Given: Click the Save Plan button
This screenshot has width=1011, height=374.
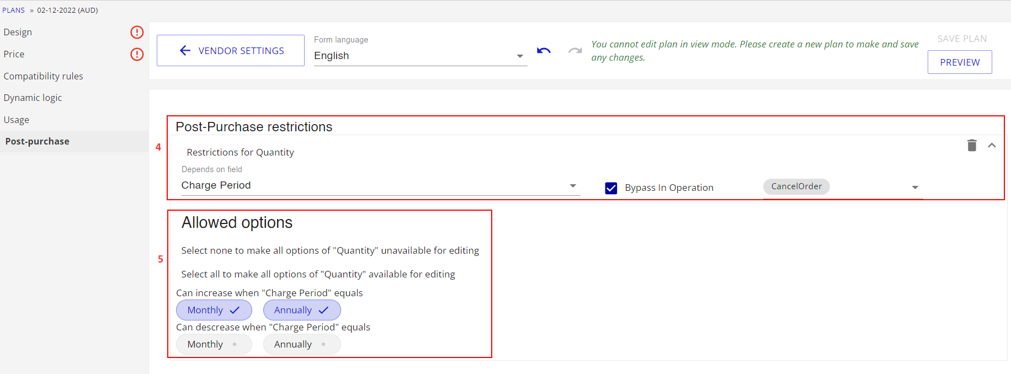Looking at the screenshot, I should point(962,39).
